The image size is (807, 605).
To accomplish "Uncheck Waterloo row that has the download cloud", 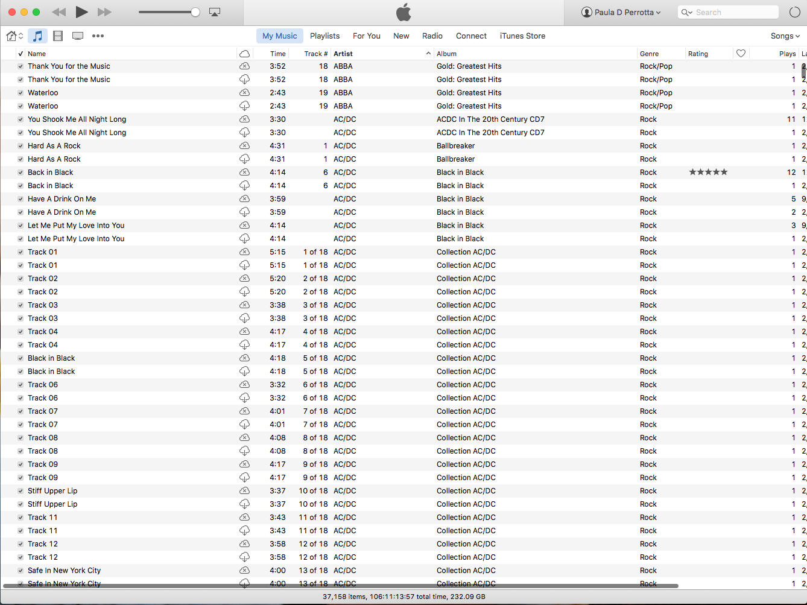I will [21, 106].
